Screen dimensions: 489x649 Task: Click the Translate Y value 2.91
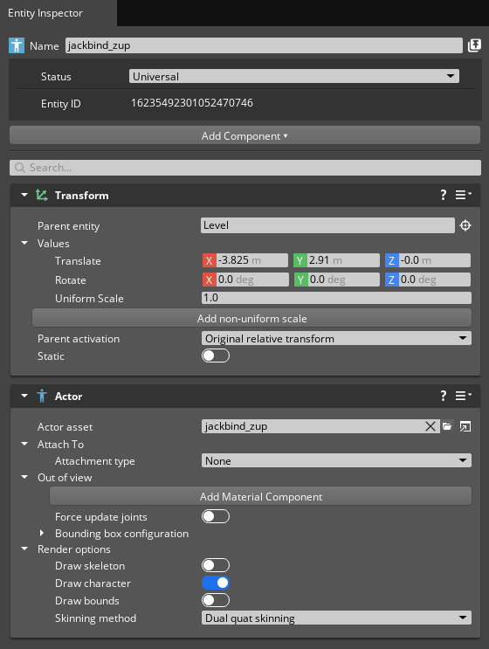343,260
